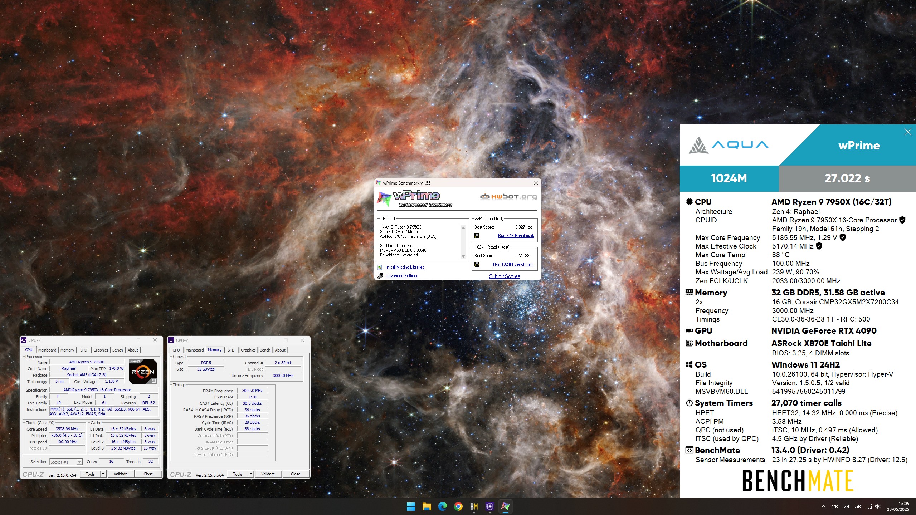Run the 32M Benchmark in wPrime

(516, 236)
